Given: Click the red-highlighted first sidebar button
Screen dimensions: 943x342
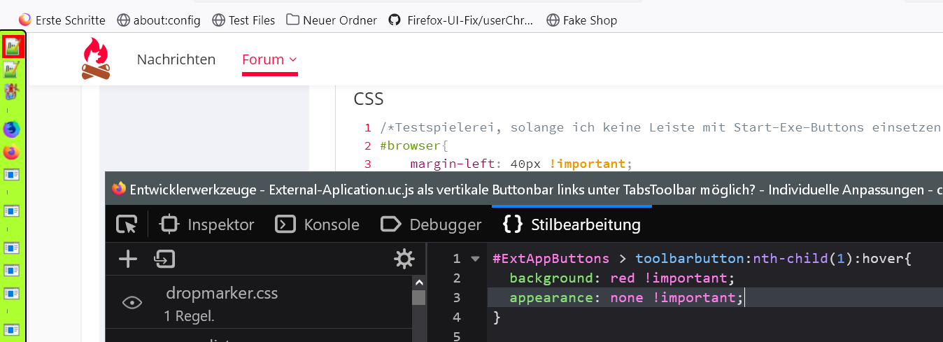Looking at the screenshot, I should 12,46.
